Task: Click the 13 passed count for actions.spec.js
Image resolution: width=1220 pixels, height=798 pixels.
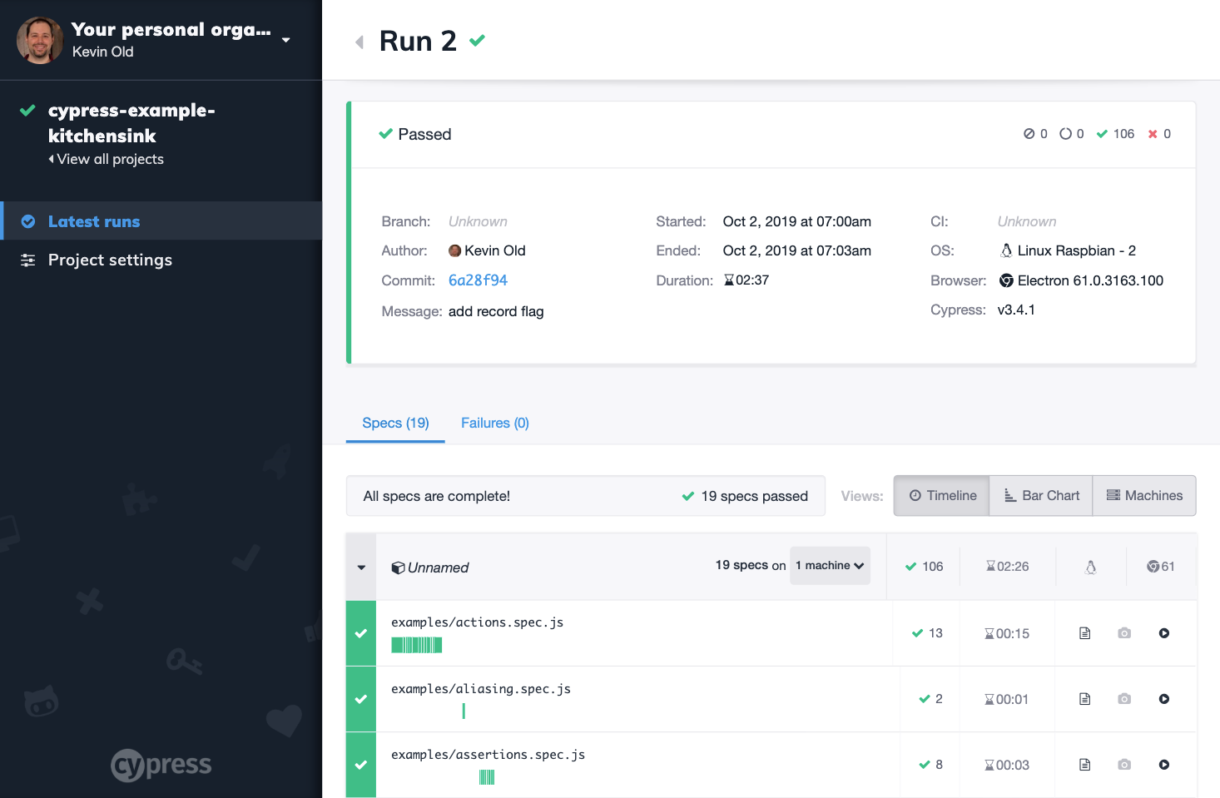Action: pos(927,633)
